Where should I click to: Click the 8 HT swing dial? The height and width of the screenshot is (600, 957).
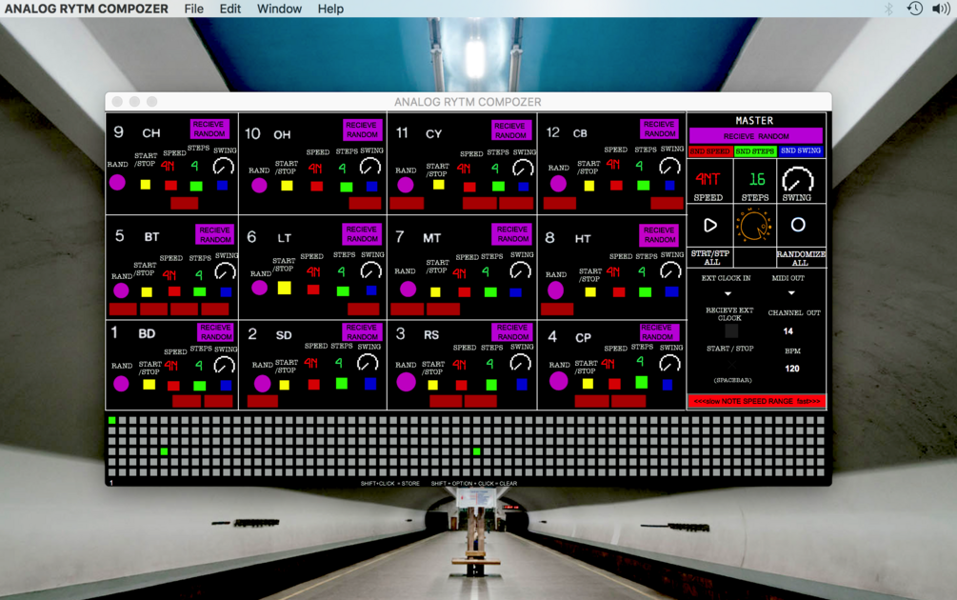coord(670,270)
